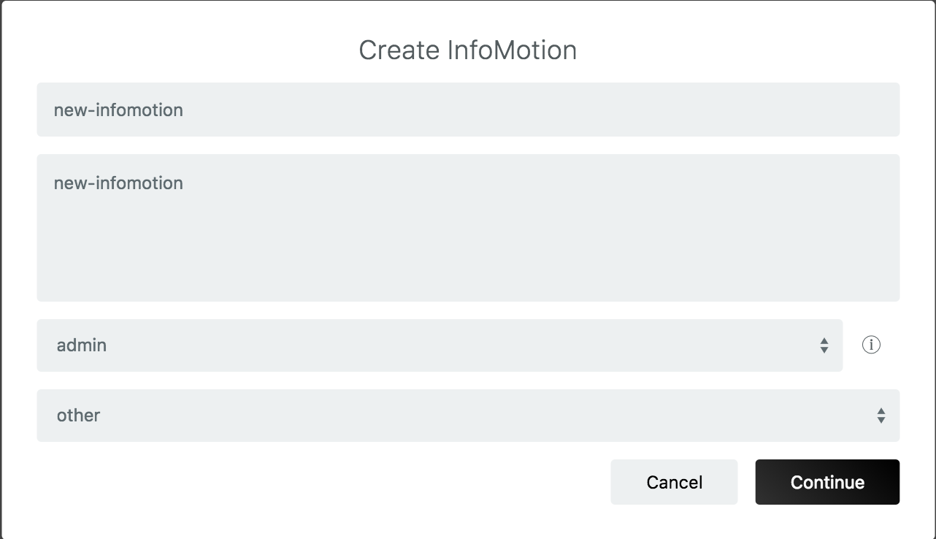Viewport: 936px width, 539px height.
Task: Proceed by clicking the black Continue button
Action: click(x=827, y=482)
